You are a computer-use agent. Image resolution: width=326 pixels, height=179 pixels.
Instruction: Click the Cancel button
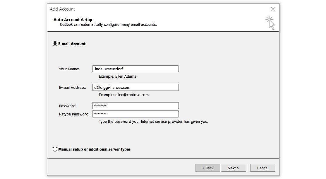[x=262, y=168]
